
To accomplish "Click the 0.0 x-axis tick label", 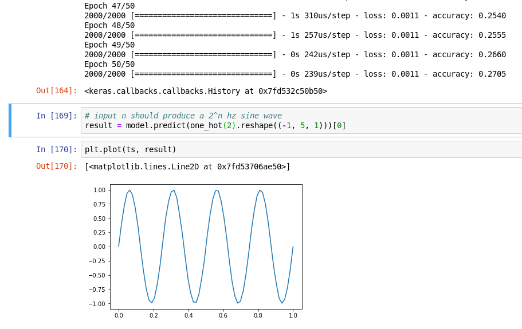I will 119,315.
